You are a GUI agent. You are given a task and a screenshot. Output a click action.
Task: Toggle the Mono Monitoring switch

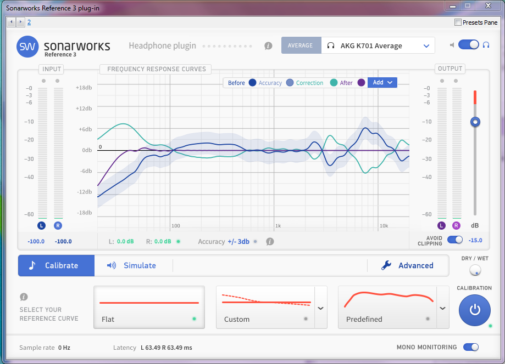pos(471,347)
